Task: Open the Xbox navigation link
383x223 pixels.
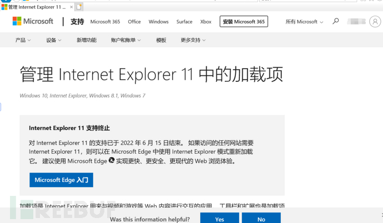Action: (x=206, y=22)
